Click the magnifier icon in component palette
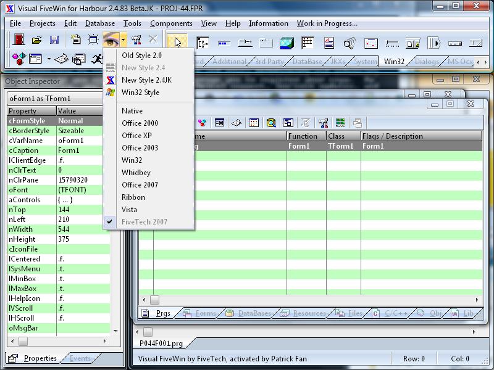494x370 pixels. coord(350,43)
